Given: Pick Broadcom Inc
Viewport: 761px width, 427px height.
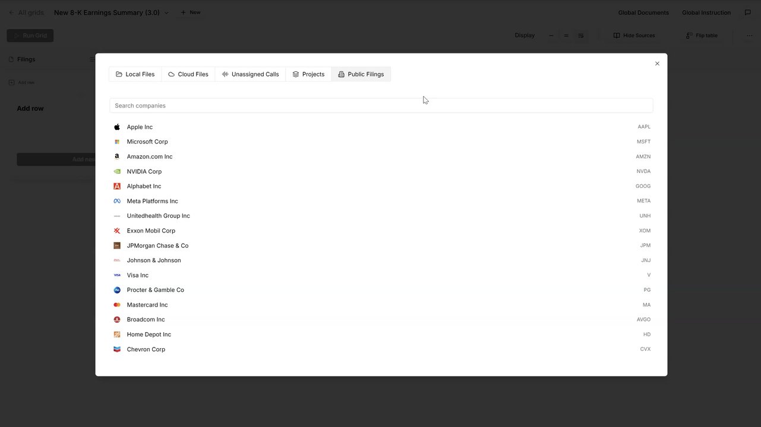Looking at the screenshot, I should 381,320.
